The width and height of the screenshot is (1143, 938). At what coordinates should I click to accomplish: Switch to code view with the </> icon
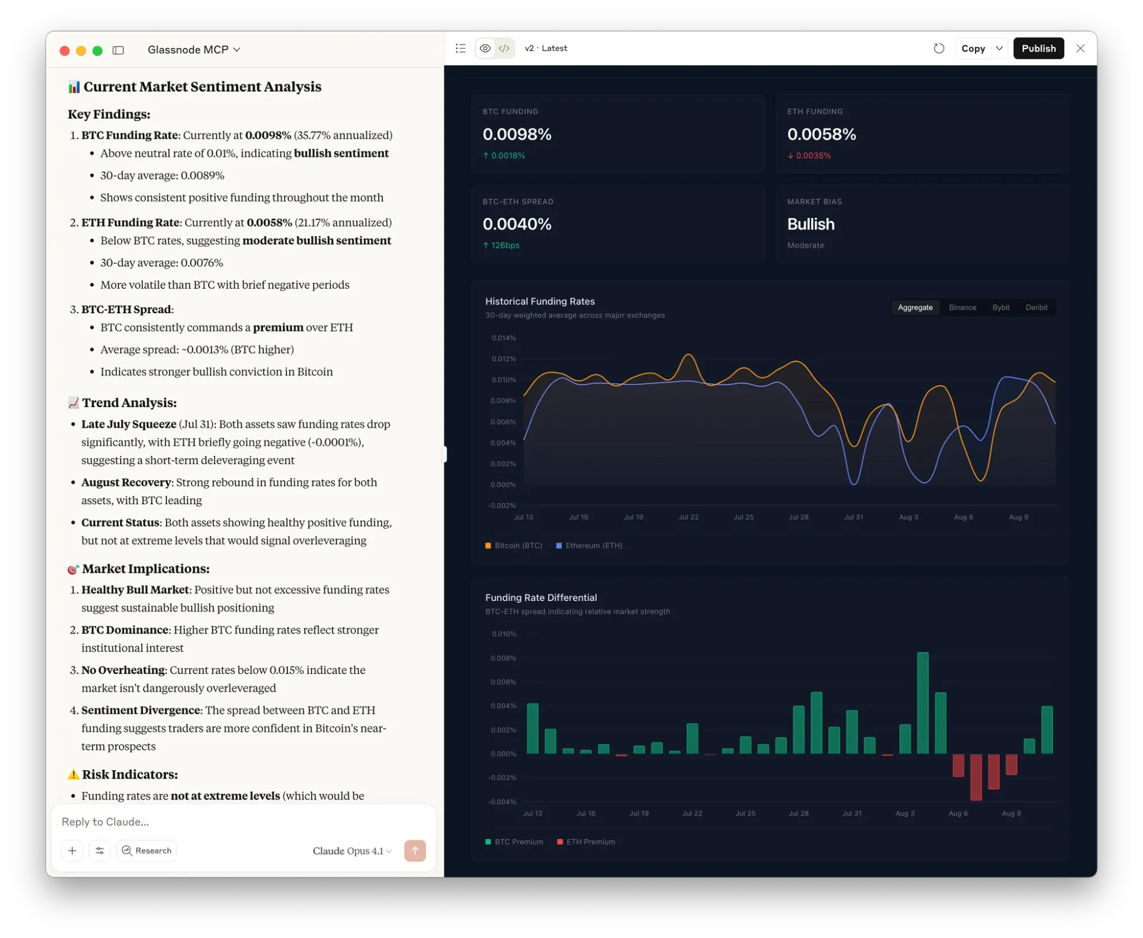(x=503, y=48)
